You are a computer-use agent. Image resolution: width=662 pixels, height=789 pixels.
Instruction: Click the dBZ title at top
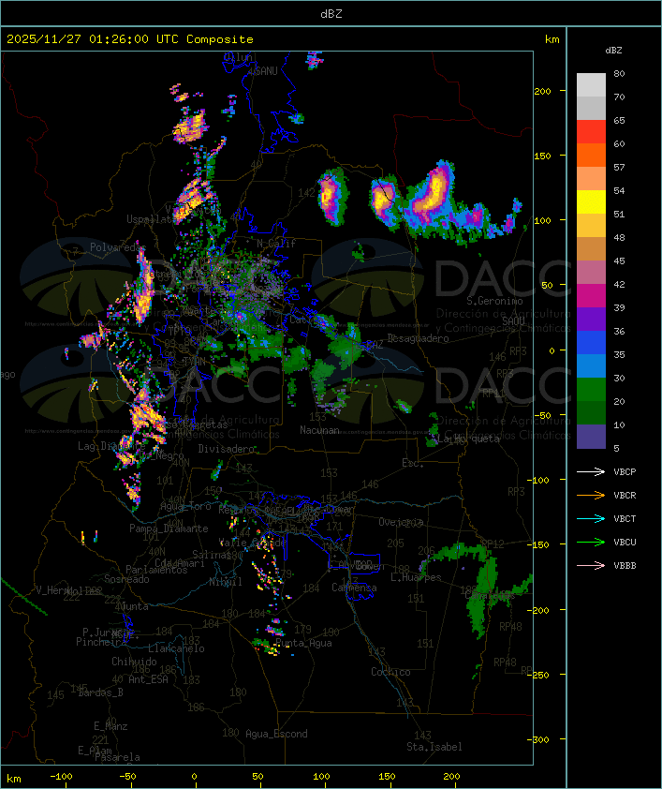click(x=331, y=14)
